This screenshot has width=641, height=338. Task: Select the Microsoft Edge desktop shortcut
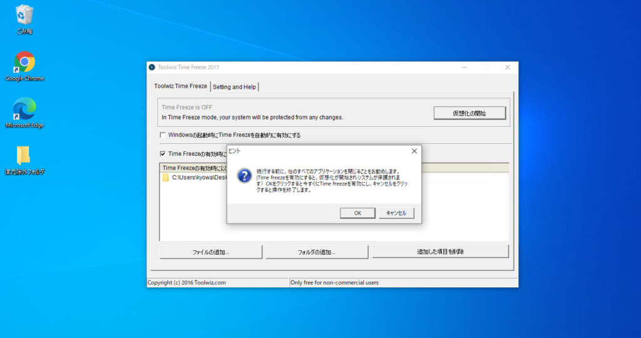coord(24,113)
